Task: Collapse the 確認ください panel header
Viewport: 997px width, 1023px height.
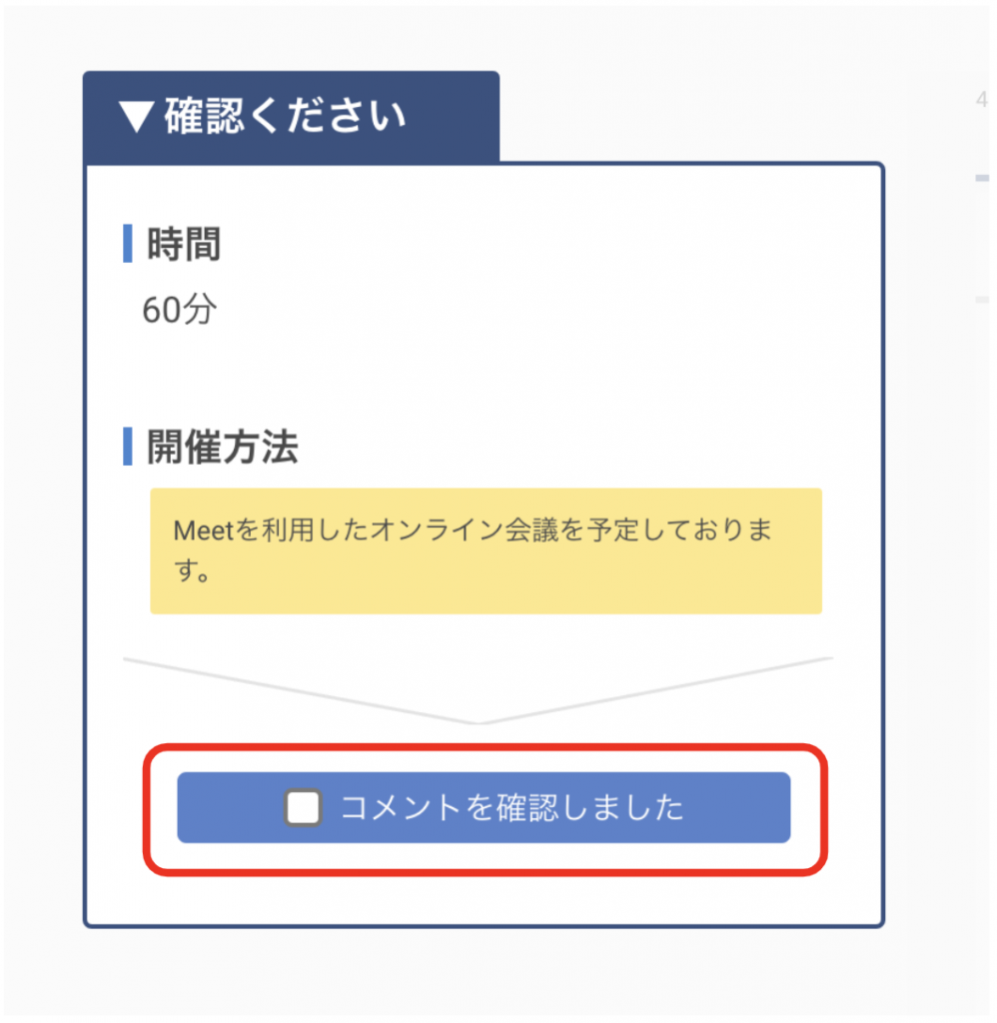Action: coord(291,117)
